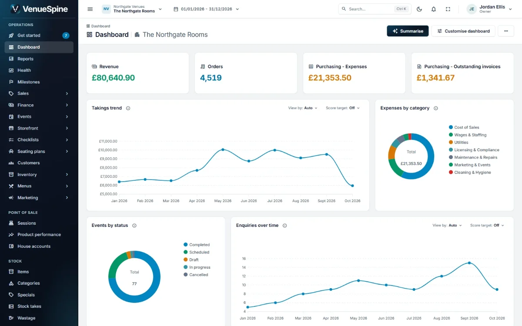Click the Sessions icon under Point of Sale
This screenshot has height=326, width=522.
tap(11, 223)
